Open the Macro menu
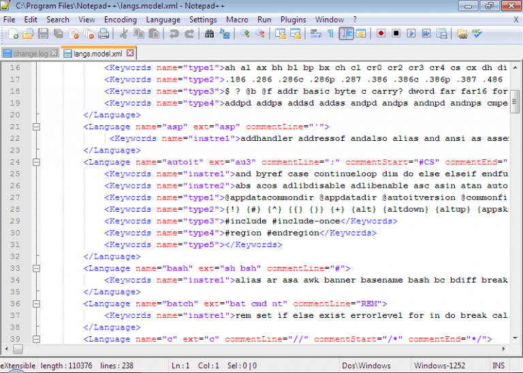This screenshot has height=373, width=523. 237,20
